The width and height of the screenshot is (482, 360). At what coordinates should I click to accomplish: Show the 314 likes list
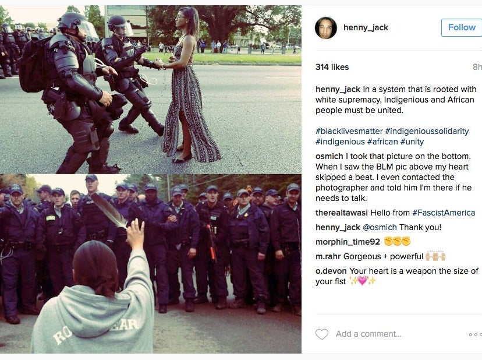tap(332, 67)
